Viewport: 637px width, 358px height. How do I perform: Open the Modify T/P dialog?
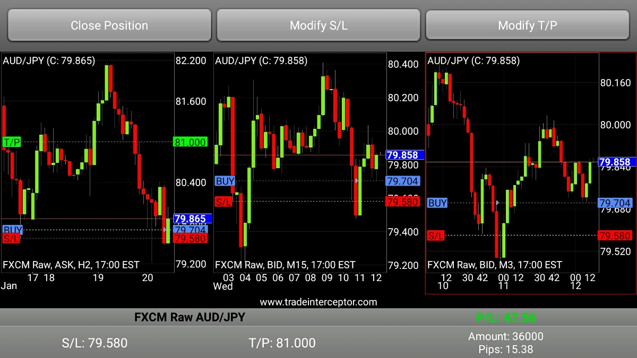click(528, 25)
